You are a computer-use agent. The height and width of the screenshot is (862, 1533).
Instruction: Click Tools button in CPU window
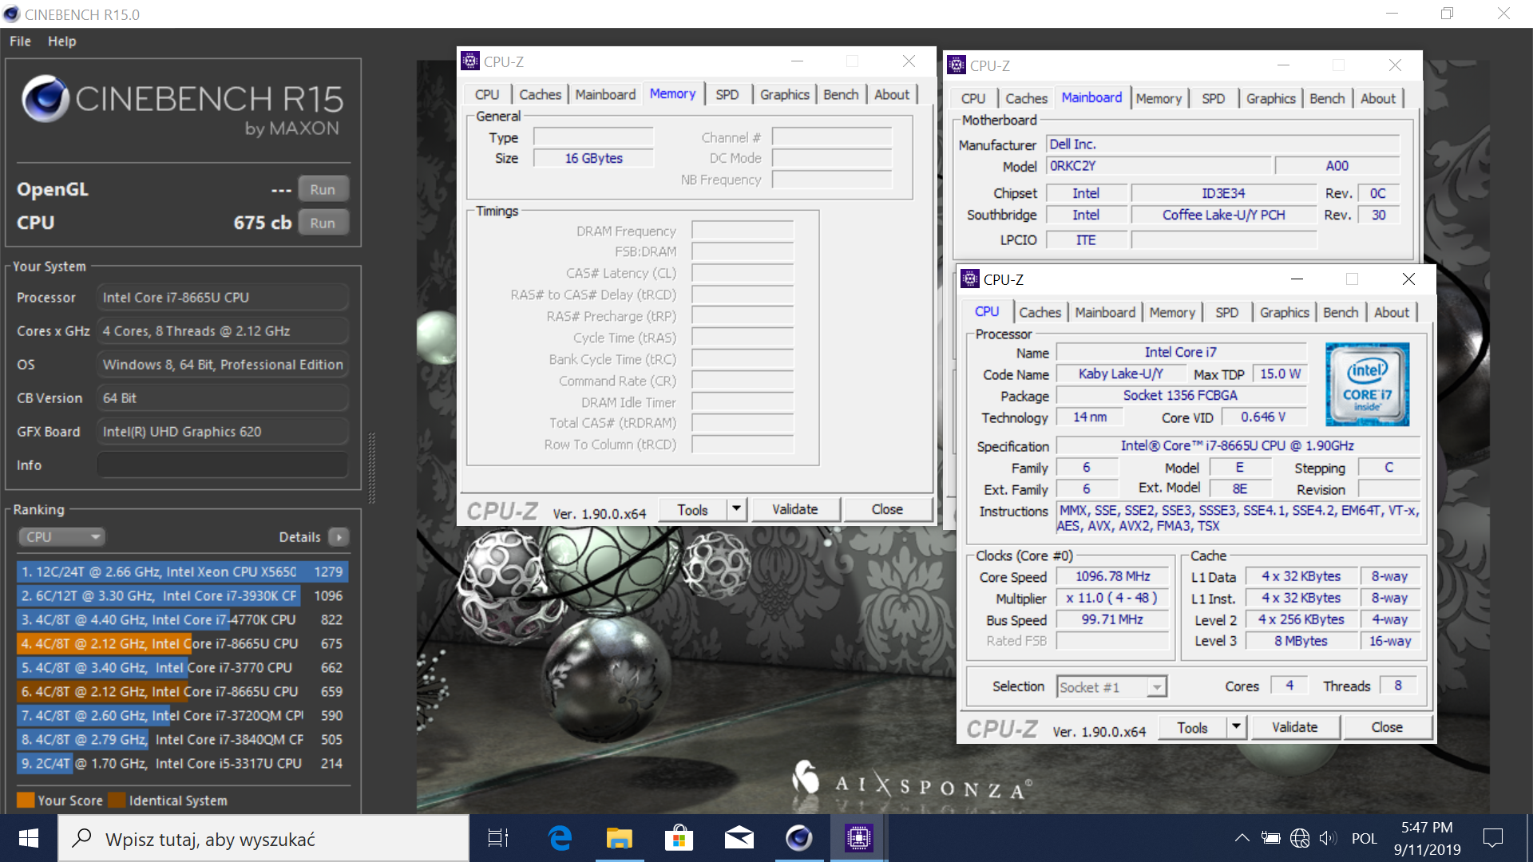click(1192, 727)
